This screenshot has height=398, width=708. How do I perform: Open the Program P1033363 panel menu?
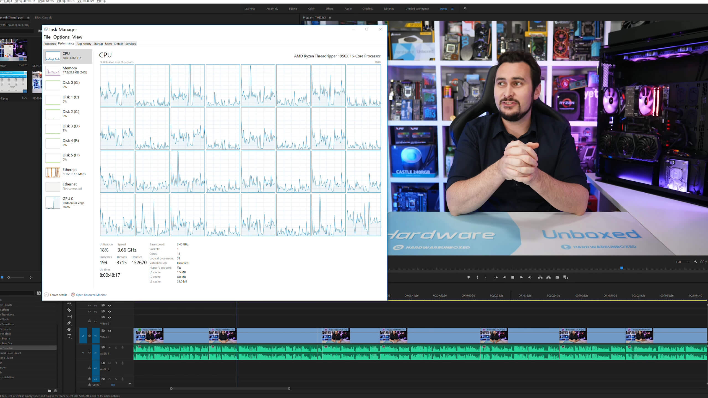coord(330,17)
